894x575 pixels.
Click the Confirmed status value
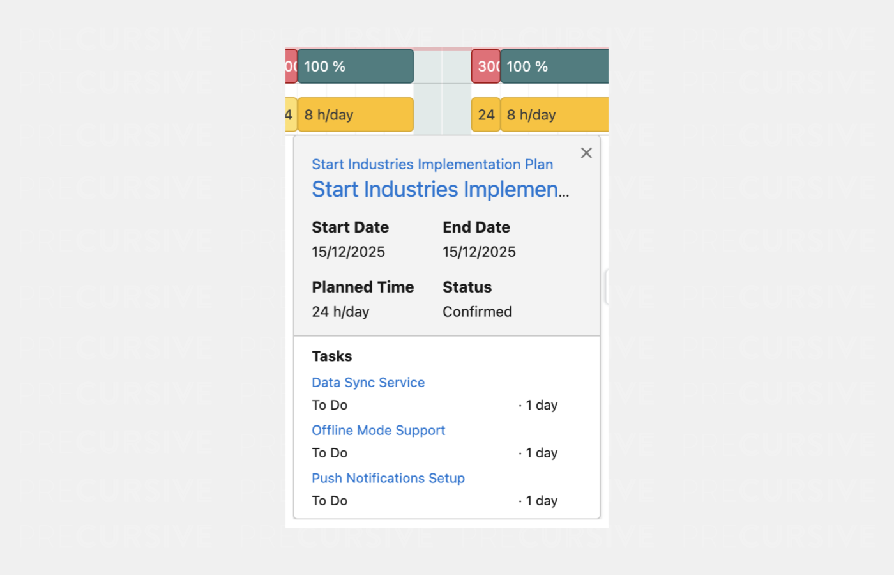[x=477, y=312]
